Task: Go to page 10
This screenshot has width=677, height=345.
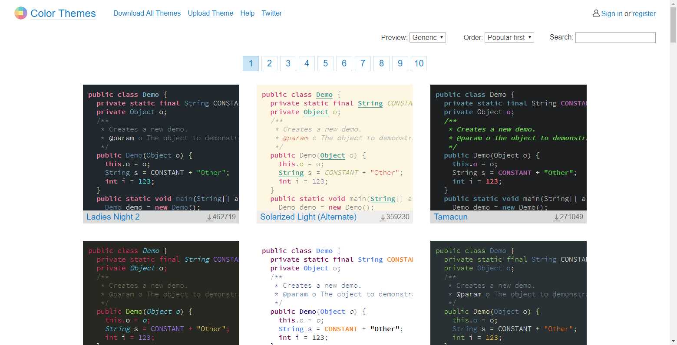Action: 419,63
